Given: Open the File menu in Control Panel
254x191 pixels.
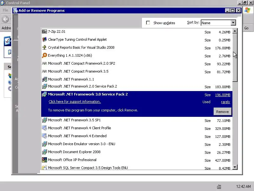Looking at the screenshot, I should coord(5,10).
